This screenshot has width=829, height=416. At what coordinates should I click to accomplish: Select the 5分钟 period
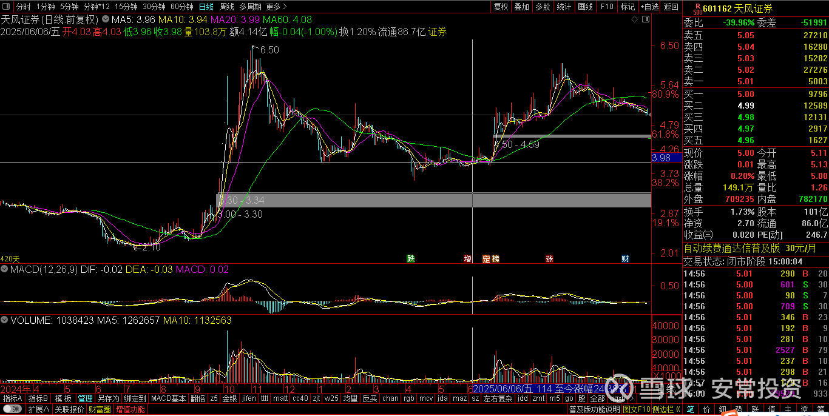coord(70,7)
